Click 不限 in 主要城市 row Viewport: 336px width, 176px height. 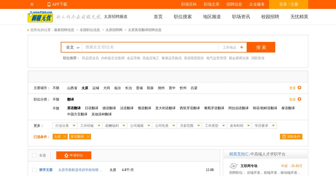pos(56,88)
